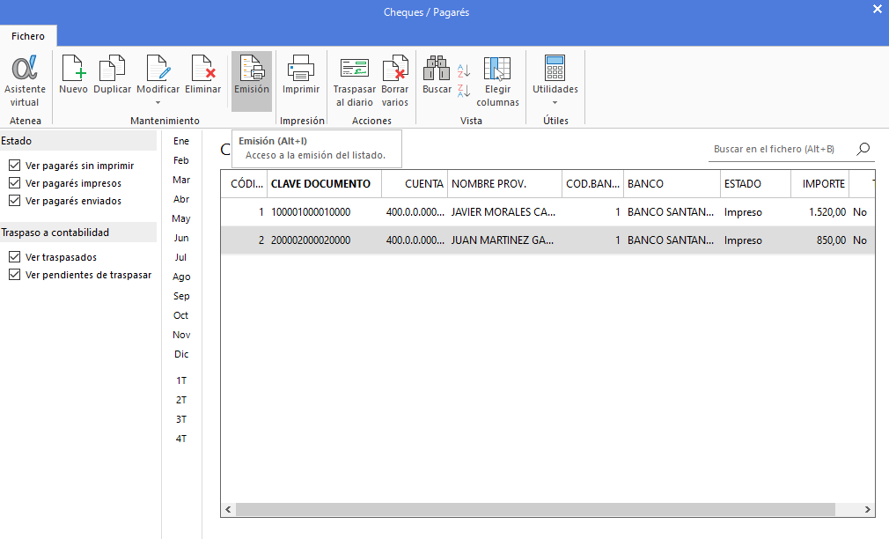The height and width of the screenshot is (539, 889).
Task: Open the Imprimir tool
Action: click(x=300, y=75)
